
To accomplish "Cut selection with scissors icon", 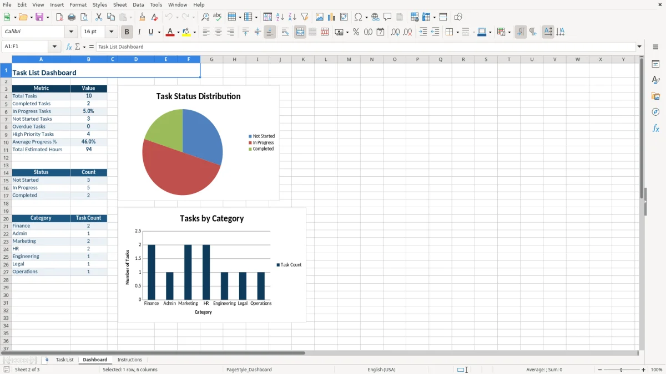I will (99, 17).
